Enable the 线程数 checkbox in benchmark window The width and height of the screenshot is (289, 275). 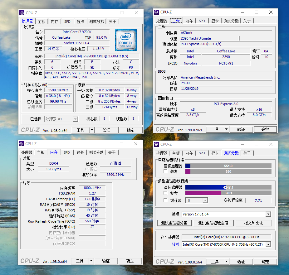coord(165,200)
